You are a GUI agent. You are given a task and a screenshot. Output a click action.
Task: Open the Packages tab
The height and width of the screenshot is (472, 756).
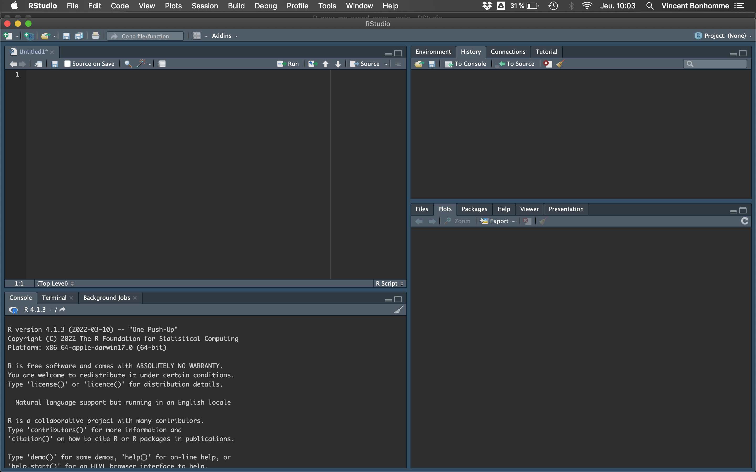click(x=474, y=209)
